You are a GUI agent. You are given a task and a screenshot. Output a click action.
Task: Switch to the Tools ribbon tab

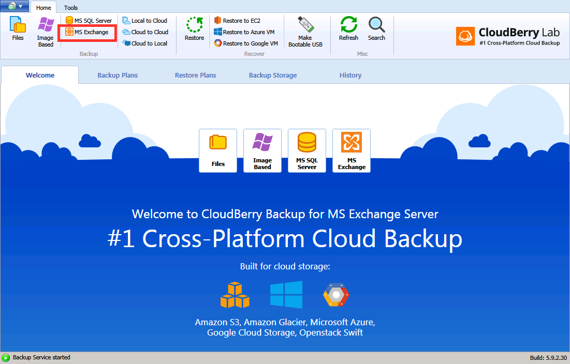click(71, 8)
